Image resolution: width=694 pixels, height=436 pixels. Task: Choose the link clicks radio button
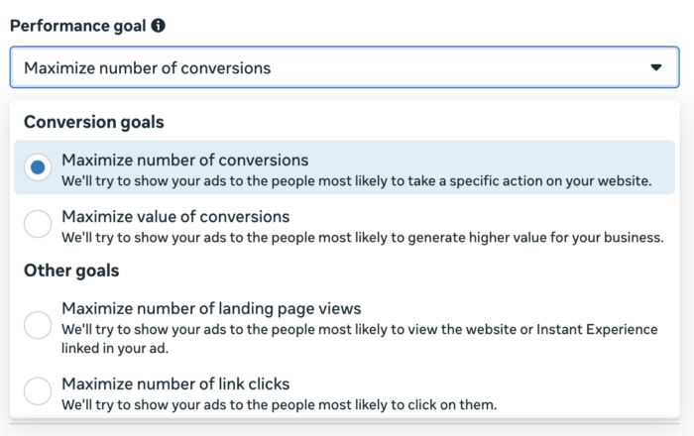[38, 390]
